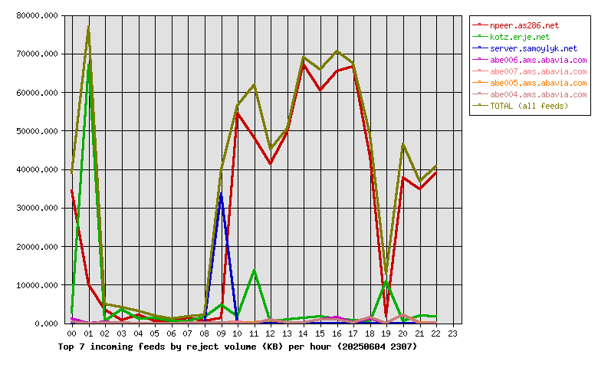The width and height of the screenshot is (598, 368).
Task: Click the 10000.000 y-axis label
Action: pos(37,285)
